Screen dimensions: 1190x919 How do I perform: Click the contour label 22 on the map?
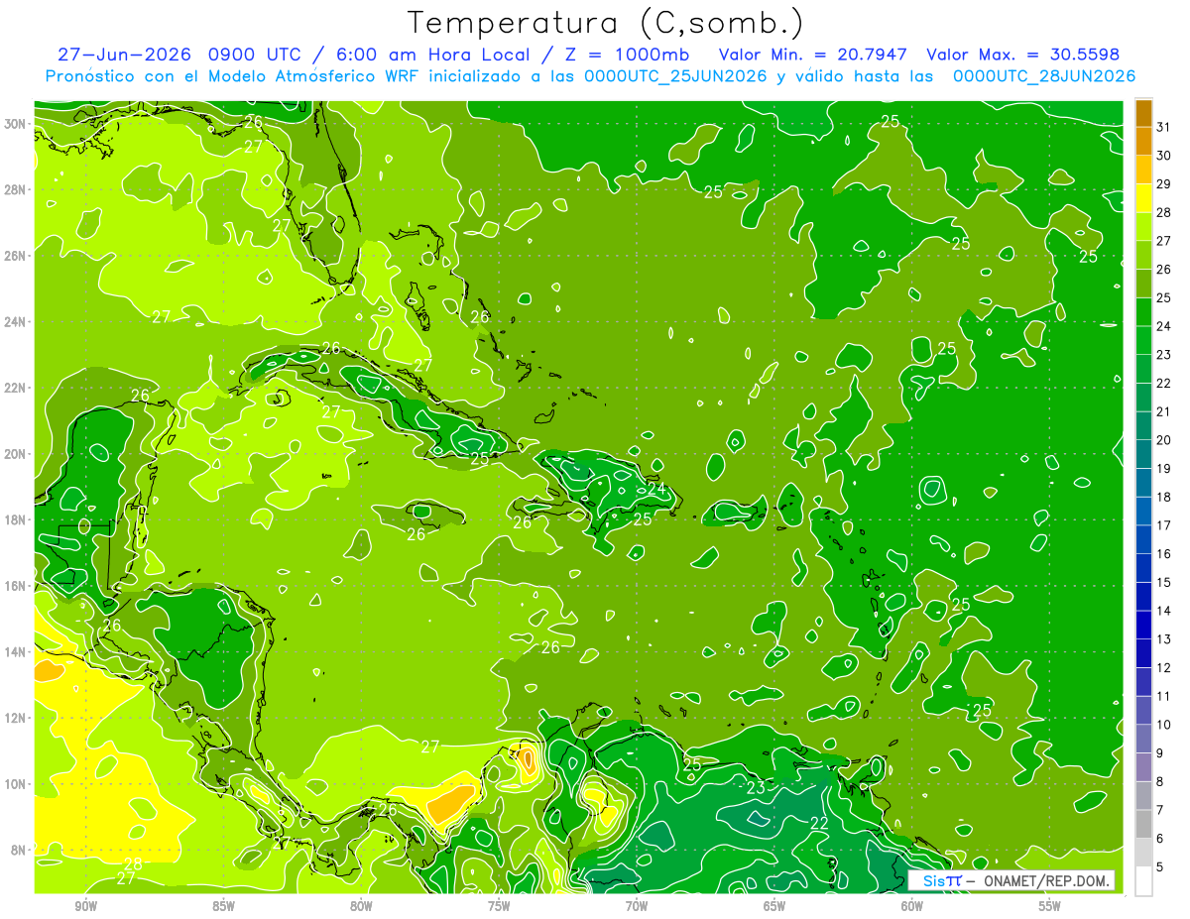pyautogui.click(x=819, y=824)
